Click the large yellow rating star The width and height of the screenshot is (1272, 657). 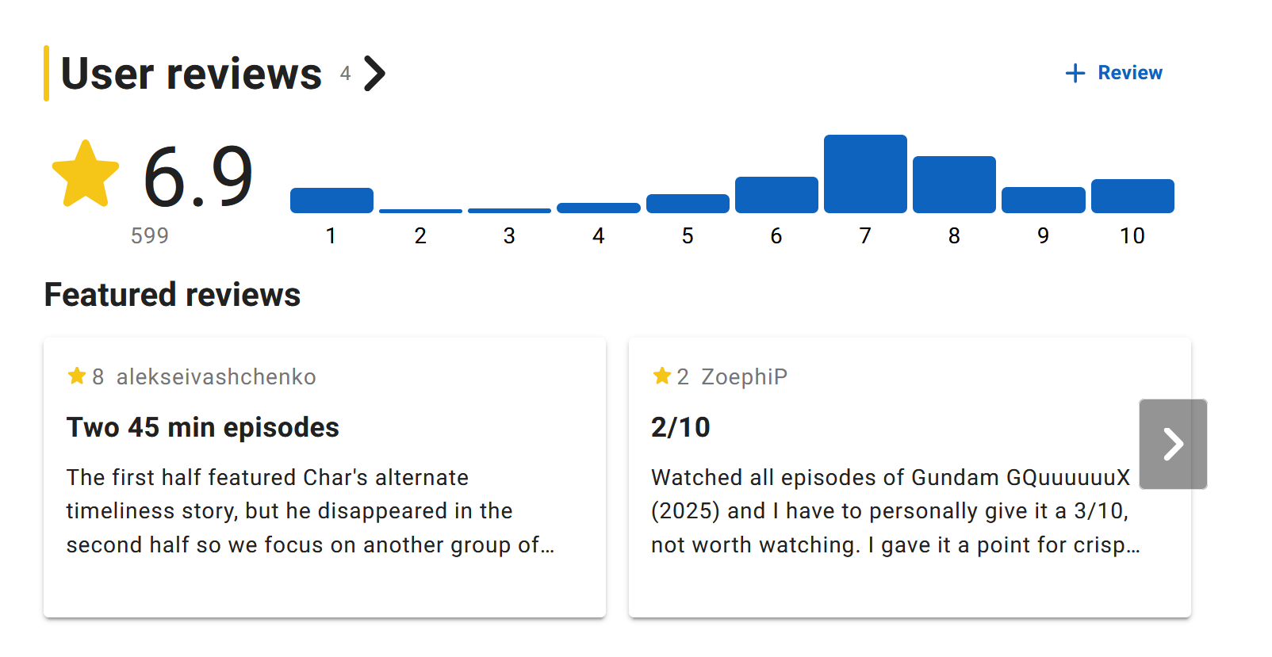point(86,174)
